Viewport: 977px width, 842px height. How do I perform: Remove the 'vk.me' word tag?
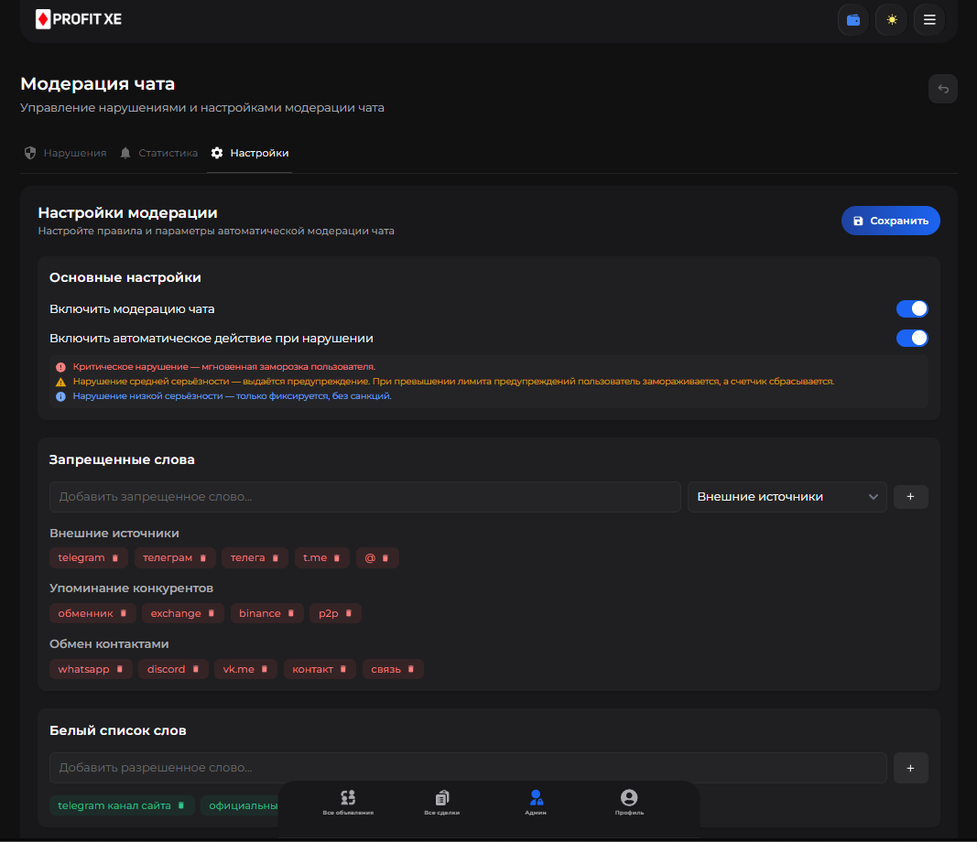click(x=265, y=669)
